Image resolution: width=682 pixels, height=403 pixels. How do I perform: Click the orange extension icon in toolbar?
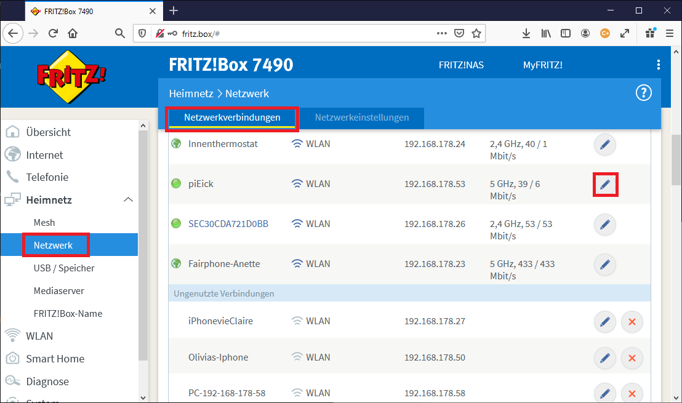pyautogui.click(x=604, y=33)
